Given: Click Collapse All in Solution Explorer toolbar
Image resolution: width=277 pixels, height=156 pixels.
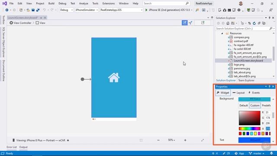Looking at the screenshot, I should (259, 23).
